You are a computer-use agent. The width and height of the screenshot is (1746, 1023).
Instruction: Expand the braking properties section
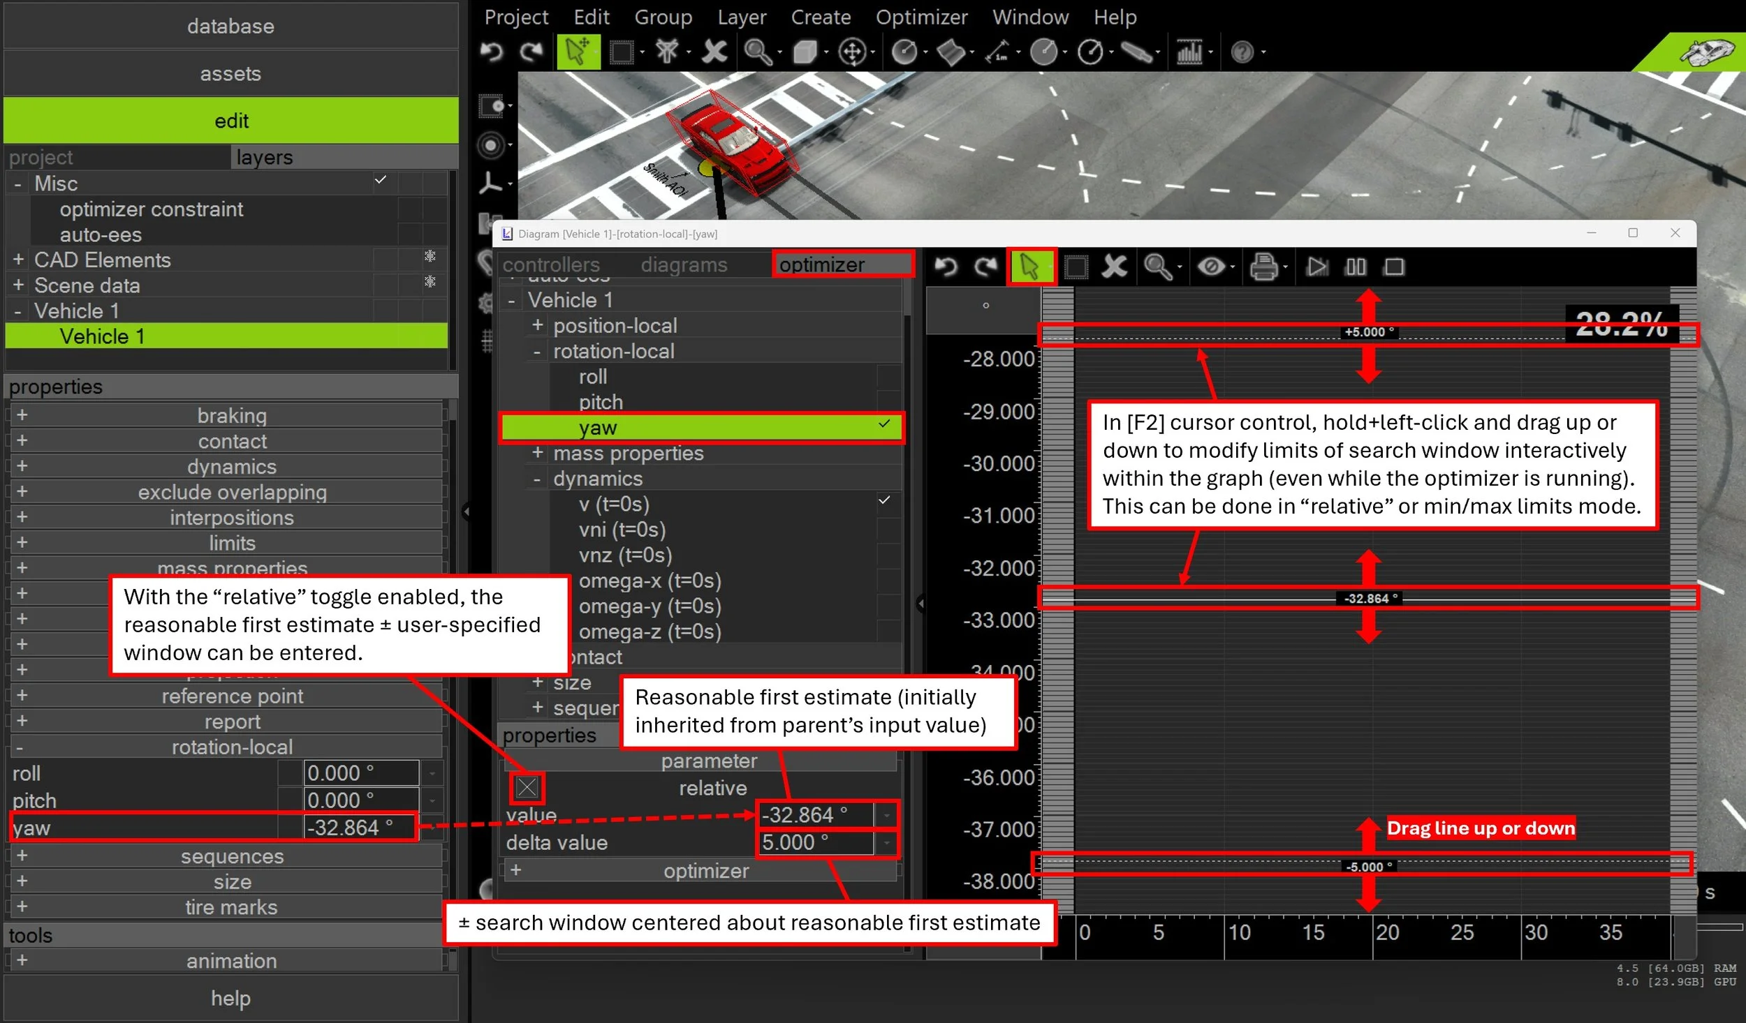22,415
